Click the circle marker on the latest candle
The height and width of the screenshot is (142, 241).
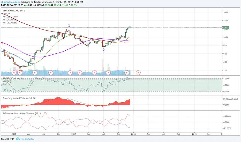click(130, 28)
